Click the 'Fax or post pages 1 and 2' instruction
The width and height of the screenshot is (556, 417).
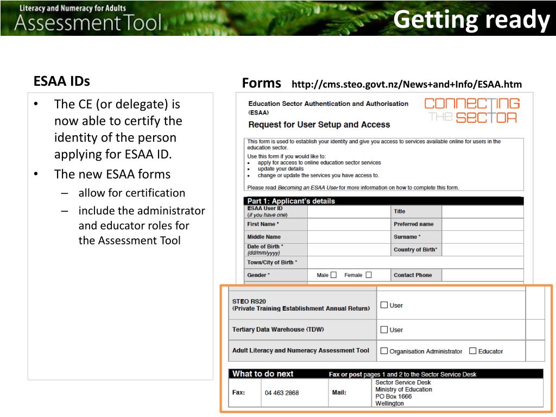402,375
